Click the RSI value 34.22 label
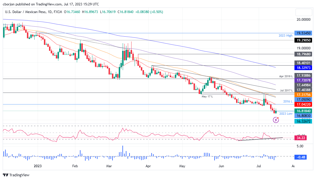 [300, 138]
